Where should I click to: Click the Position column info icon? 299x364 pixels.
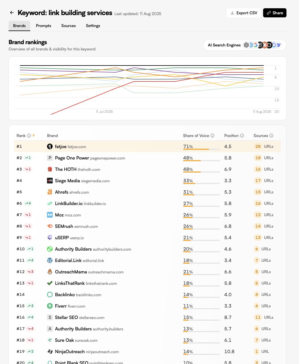click(x=242, y=136)
